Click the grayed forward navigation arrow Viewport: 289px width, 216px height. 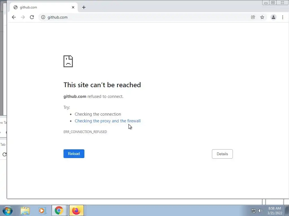pos(23,17)
